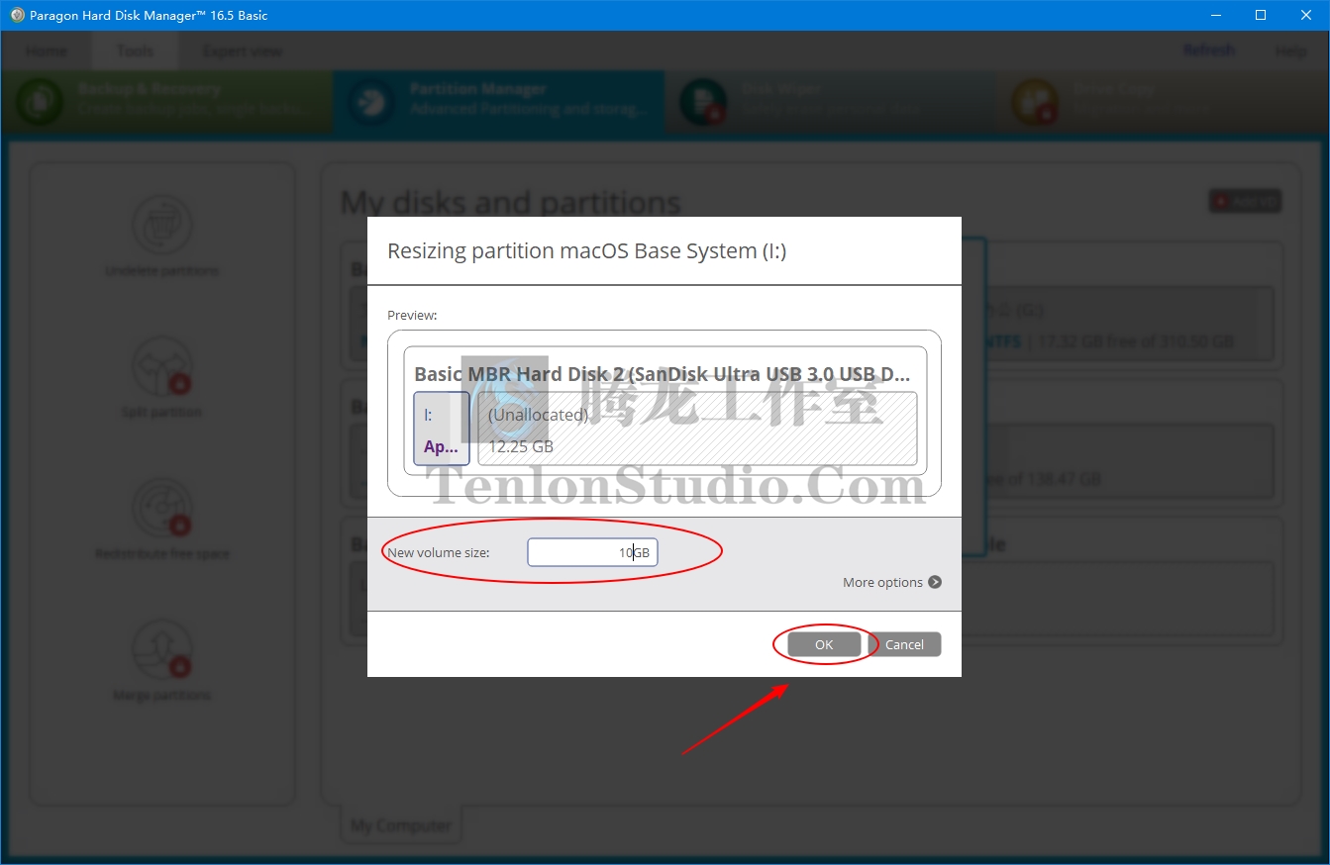Select the I: partition block in preview
The height and width of the screenshot is (865, 1330).
tap(442, 429)
